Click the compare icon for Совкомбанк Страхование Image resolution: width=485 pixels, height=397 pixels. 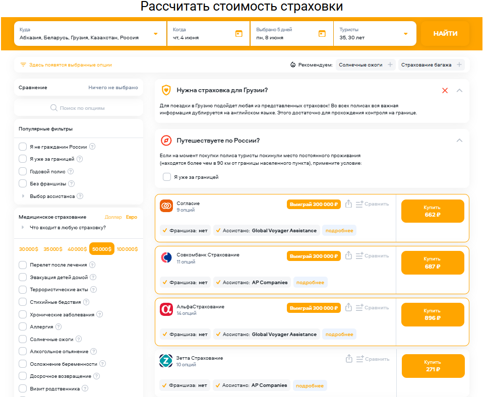[x=359, y=256]
